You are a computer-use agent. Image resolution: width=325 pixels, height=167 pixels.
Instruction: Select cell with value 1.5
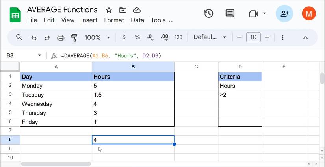coord(133,95)
